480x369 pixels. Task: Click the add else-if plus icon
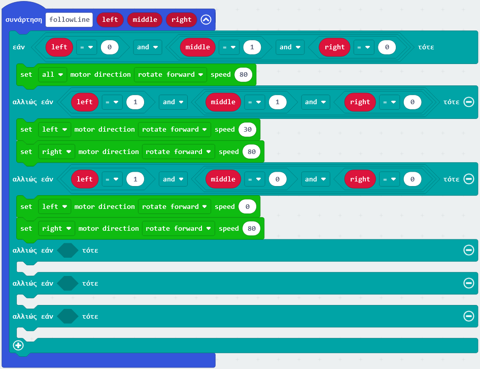(x=18, y=346)
